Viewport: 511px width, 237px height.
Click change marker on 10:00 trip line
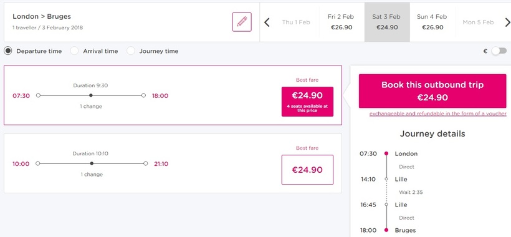(92, 163)
